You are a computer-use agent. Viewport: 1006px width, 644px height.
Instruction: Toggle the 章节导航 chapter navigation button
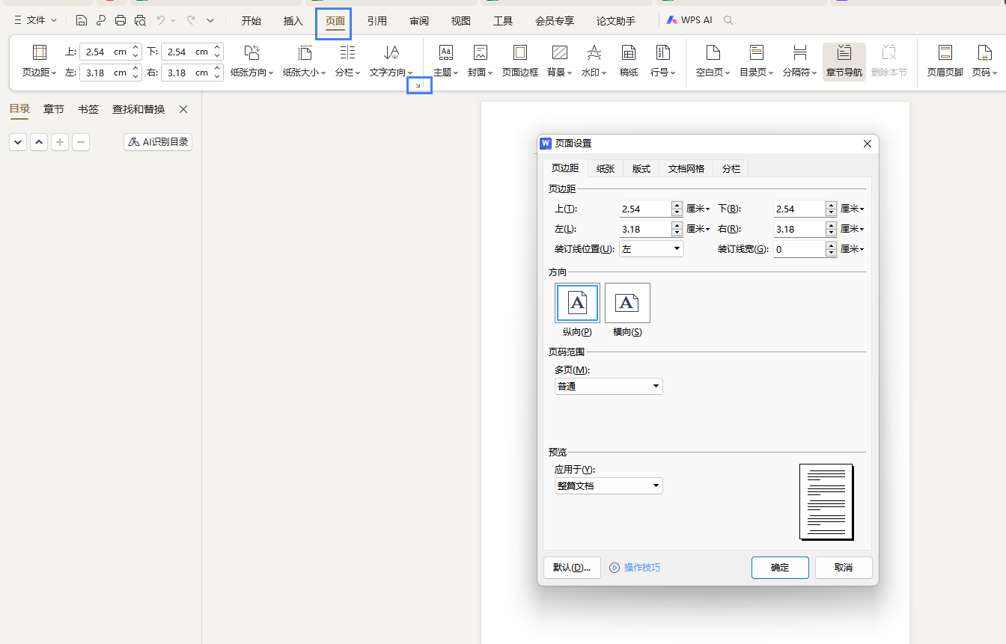pyautogui.click(x=844, y=61)
